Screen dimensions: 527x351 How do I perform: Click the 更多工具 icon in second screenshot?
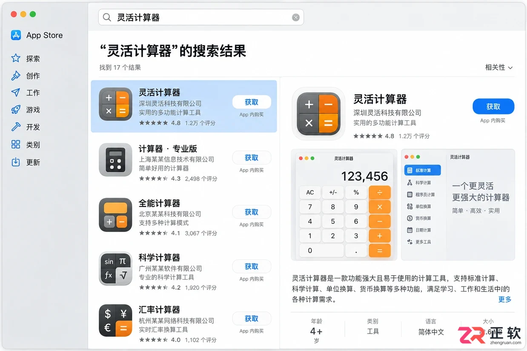[x=410, y=242]
